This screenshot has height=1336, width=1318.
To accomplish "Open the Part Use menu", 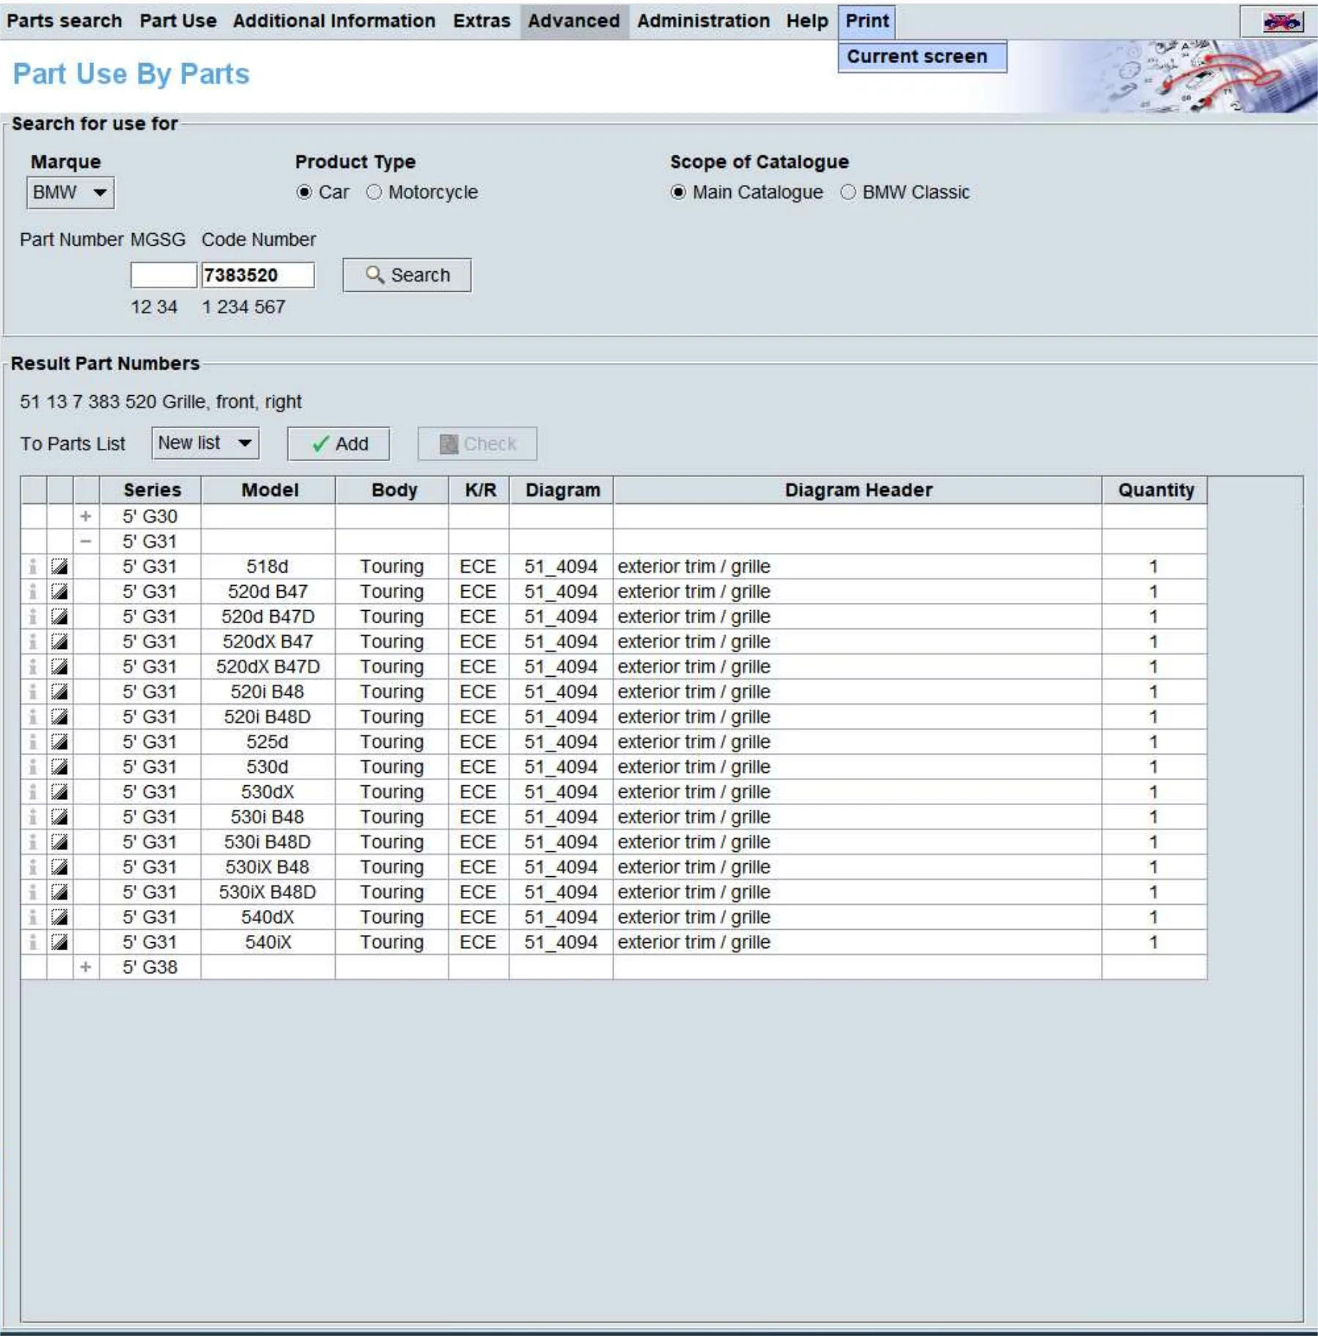I will click(178, 21).
